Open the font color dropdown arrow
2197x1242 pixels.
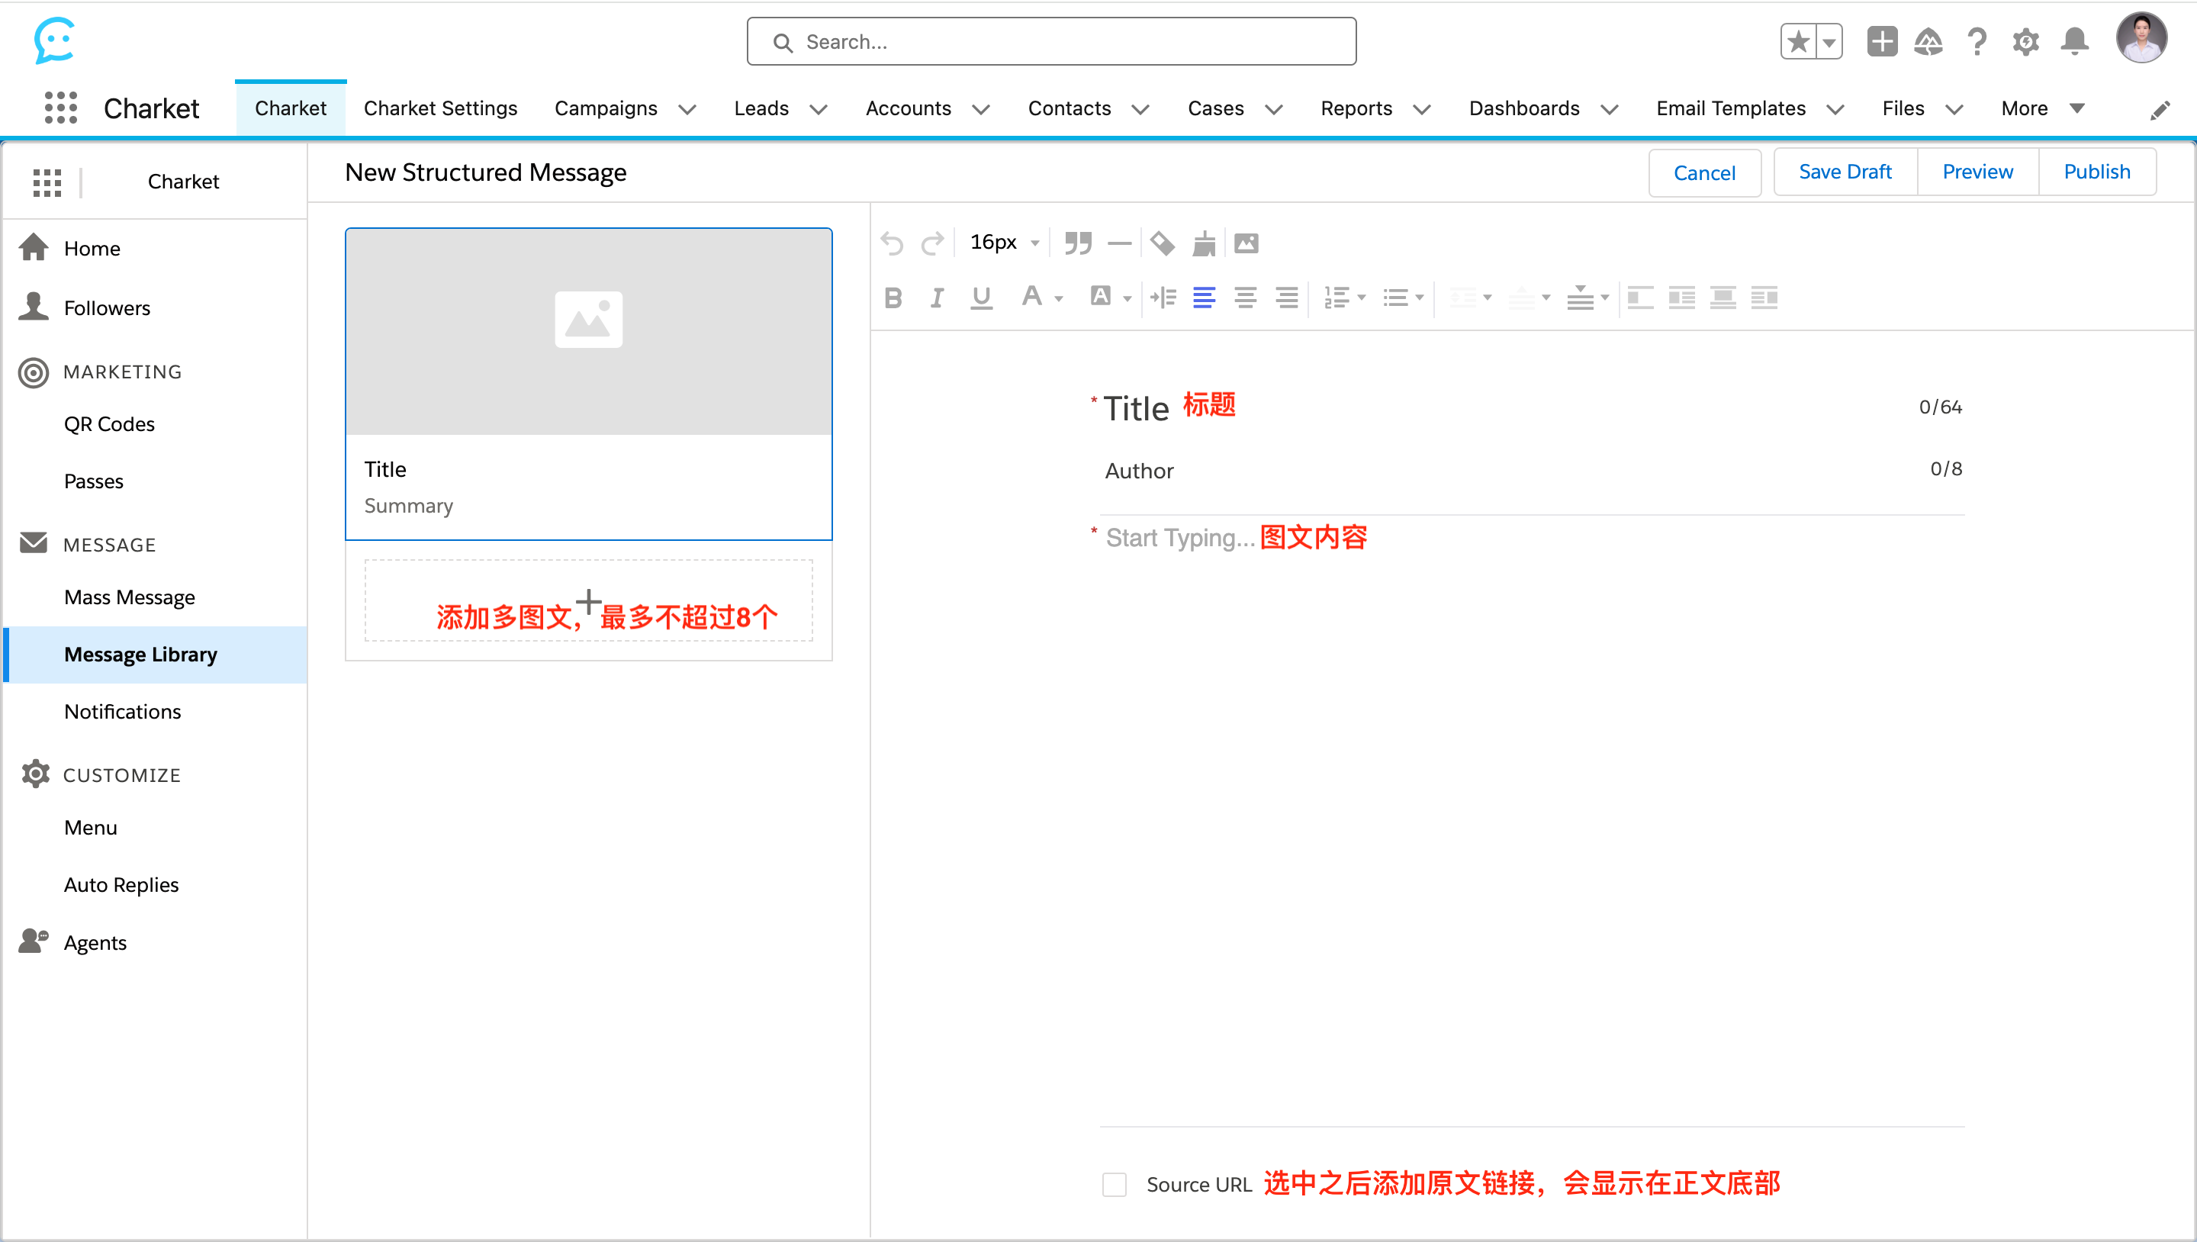1058,299
